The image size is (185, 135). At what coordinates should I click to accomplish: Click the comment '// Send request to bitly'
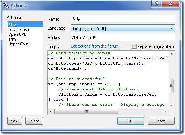(x=79, y=53)
